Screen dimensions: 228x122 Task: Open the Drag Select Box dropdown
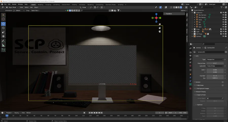pos(35,10)
